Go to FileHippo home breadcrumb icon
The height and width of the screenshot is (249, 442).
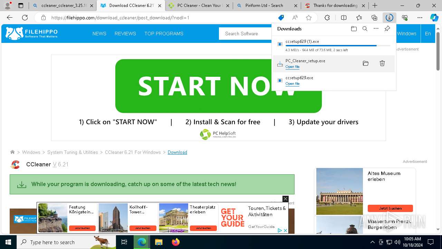[12, 152]
